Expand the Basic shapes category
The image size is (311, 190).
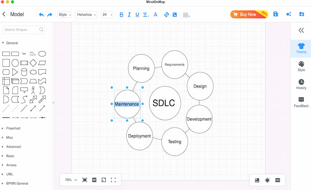[x=3, y=156]
